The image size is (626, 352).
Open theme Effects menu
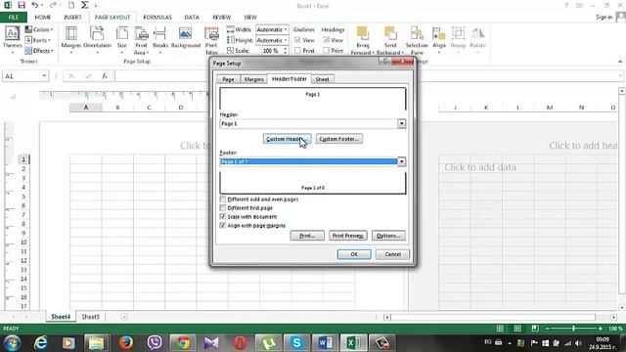39,51
